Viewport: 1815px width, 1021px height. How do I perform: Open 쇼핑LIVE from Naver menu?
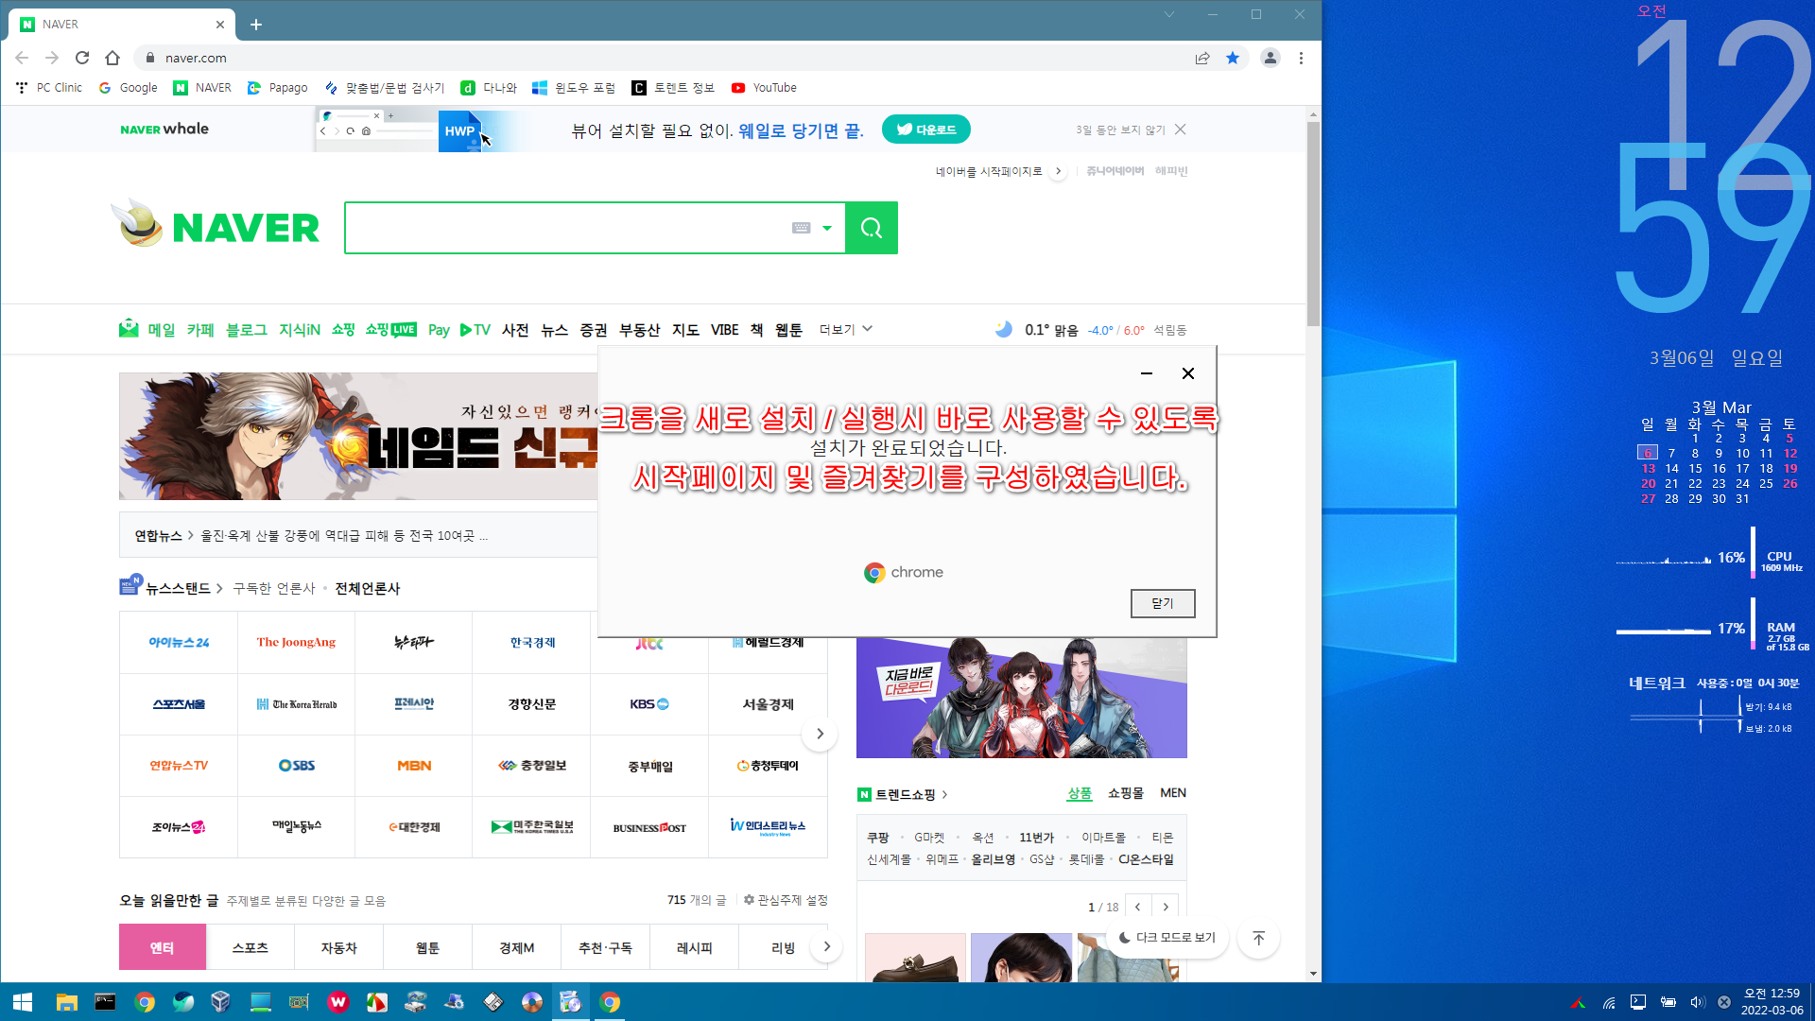(x=391, y=330)
